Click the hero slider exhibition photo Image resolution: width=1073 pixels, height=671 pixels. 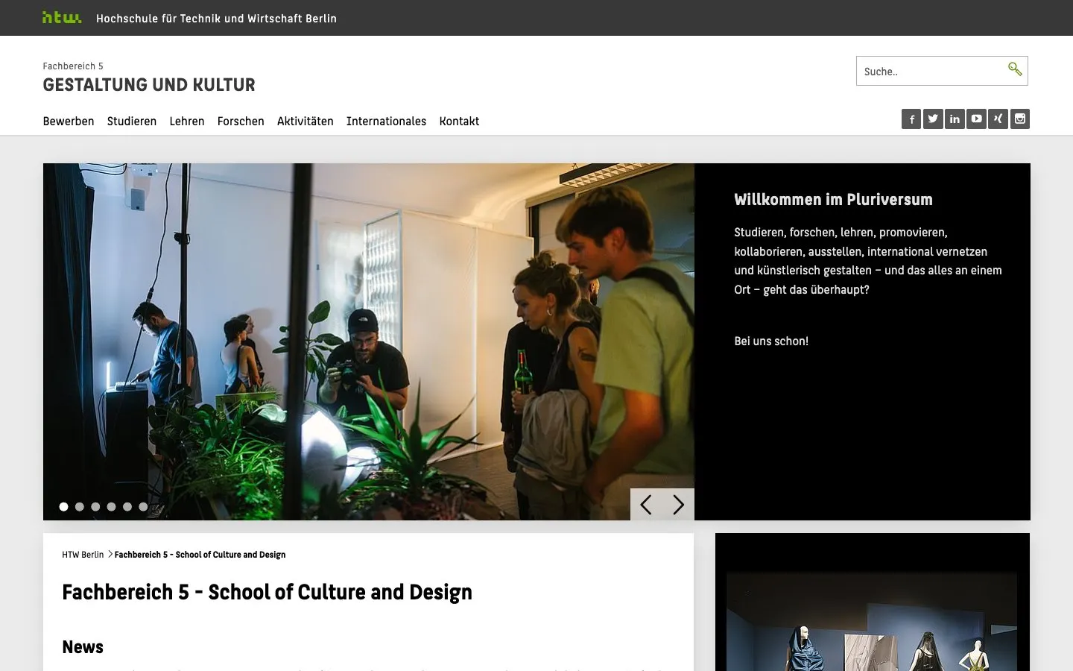[x=369, y=341]
